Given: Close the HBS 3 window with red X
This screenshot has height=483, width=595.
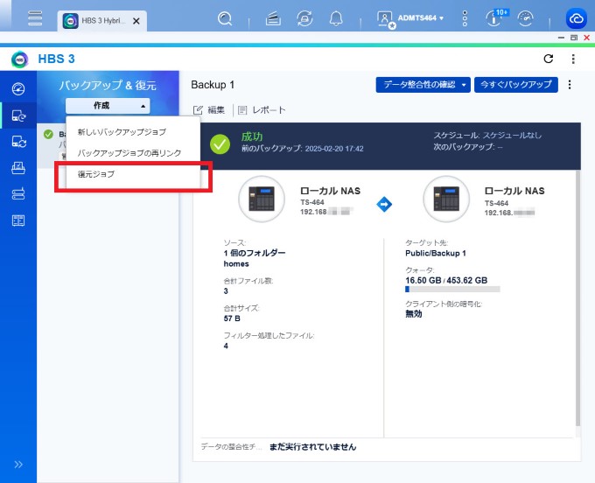Looking at the screenshot, I should coord(586,38).
